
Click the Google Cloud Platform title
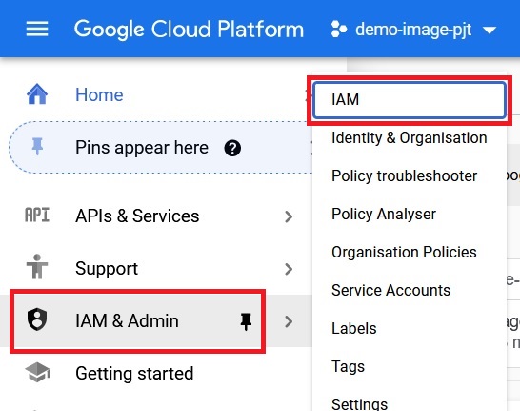click(189, 30)
